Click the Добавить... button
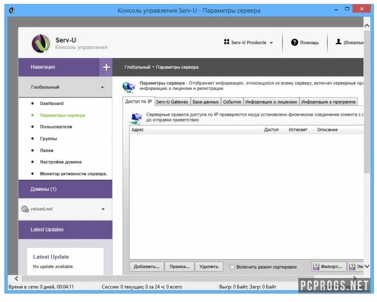377x302 pixels. coord(147,267)
